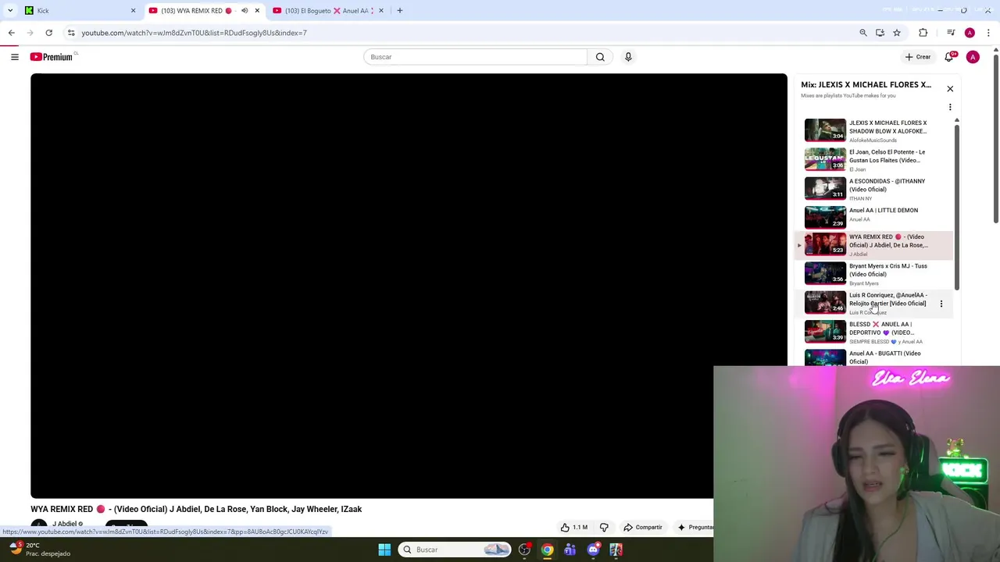Open YouTube account avatar menu
This screenshot has height=562, width=1000.
[x=973, y=57]
